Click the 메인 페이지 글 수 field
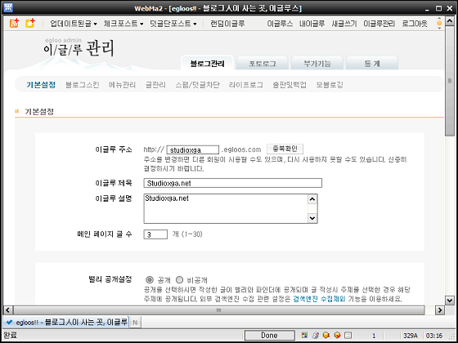 coord(155,234)
